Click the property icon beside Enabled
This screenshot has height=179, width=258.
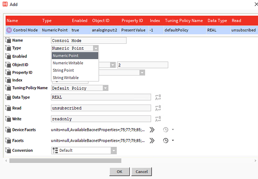8,56
